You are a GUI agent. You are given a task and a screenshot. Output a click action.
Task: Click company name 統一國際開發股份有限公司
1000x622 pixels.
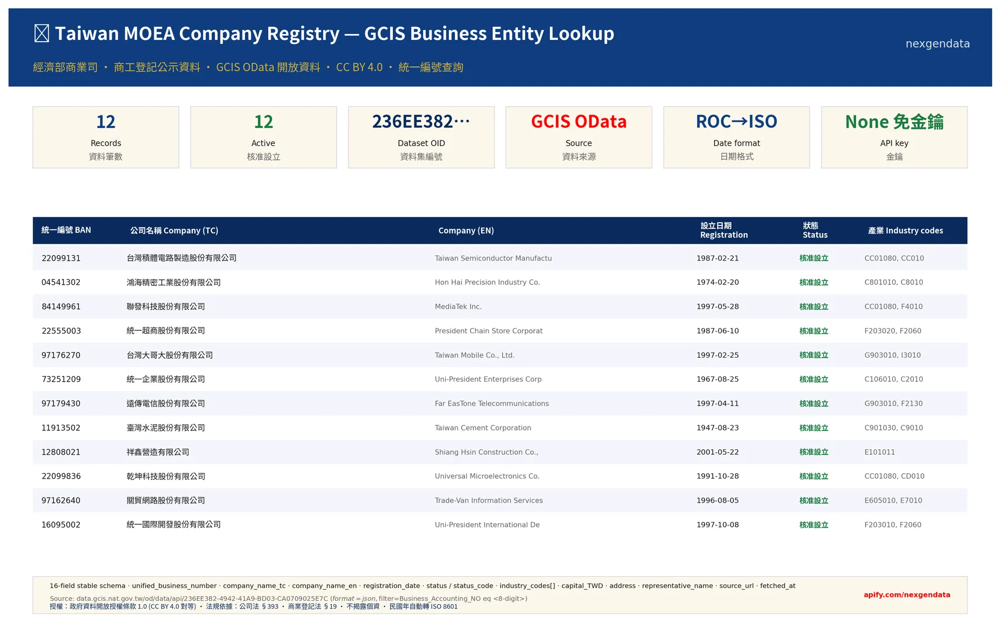coord(174,525)
